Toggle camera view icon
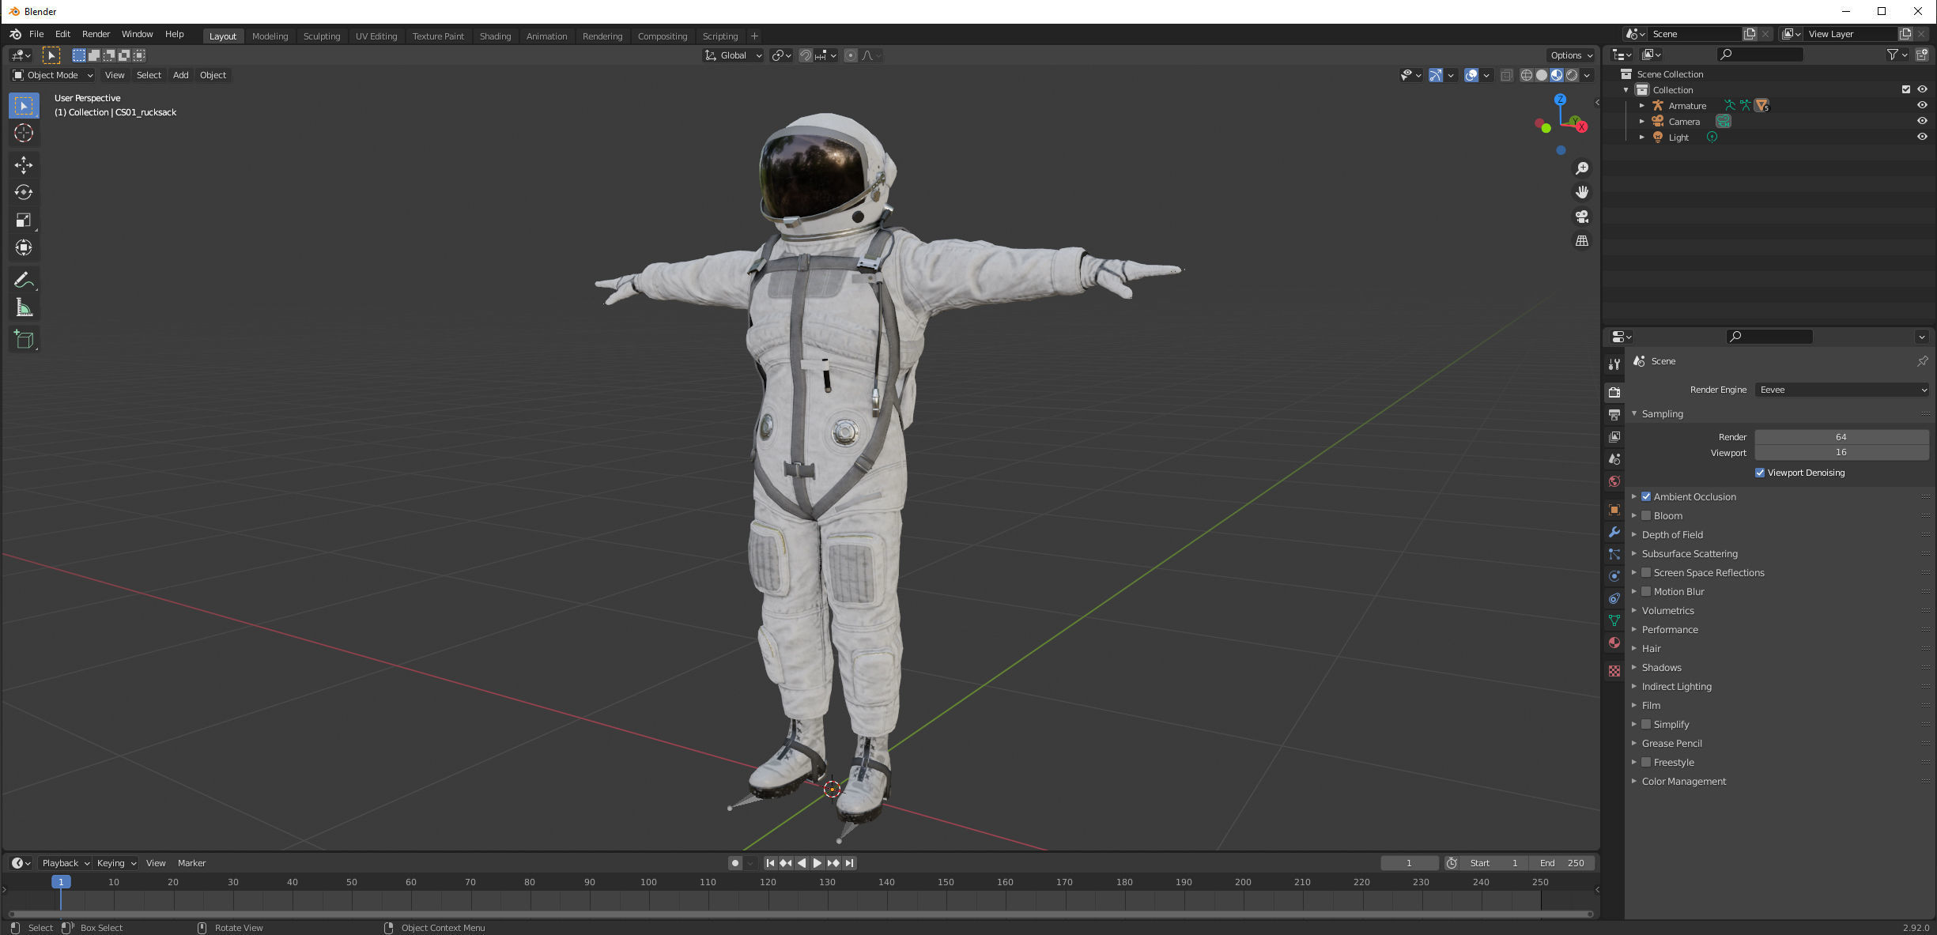This screenshot has height=935, width=1937. [1582, 217]
